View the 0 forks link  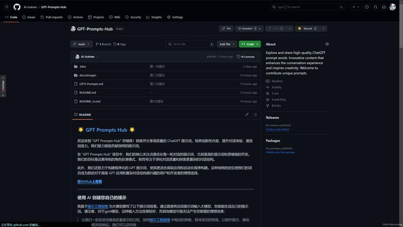pos(273,106)
